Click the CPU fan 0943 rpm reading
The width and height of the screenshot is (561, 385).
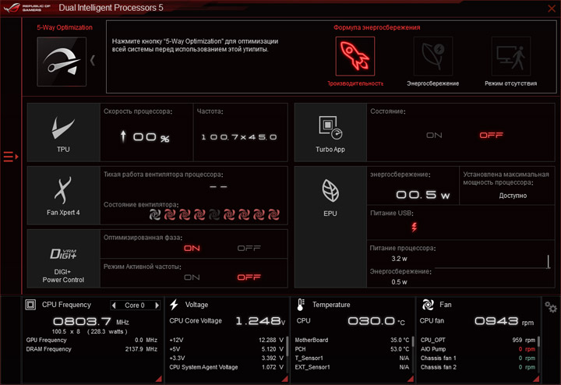click(x=504, y=321)
